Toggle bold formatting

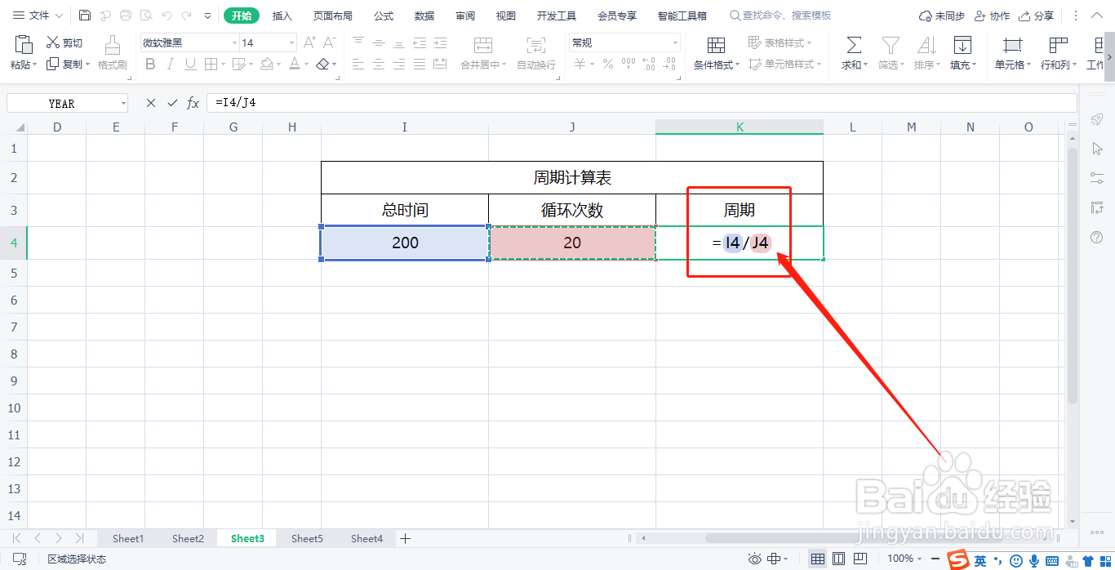[x=150, y=63]
